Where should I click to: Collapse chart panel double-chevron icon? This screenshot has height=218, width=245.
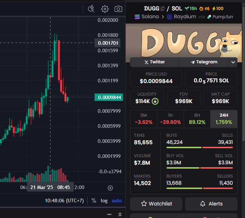(x=120, y=214)
